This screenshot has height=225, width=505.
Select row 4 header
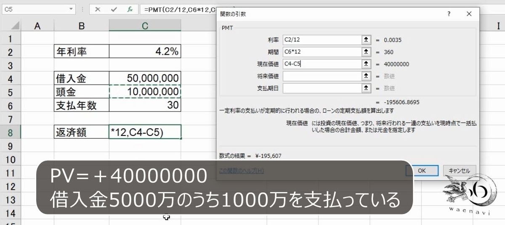tap(11, 79)
